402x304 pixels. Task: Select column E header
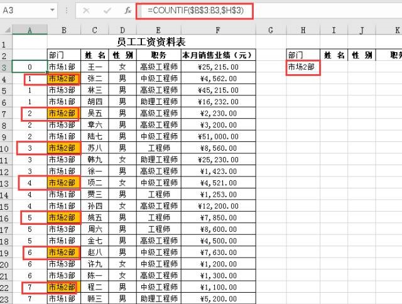point(159,30)
